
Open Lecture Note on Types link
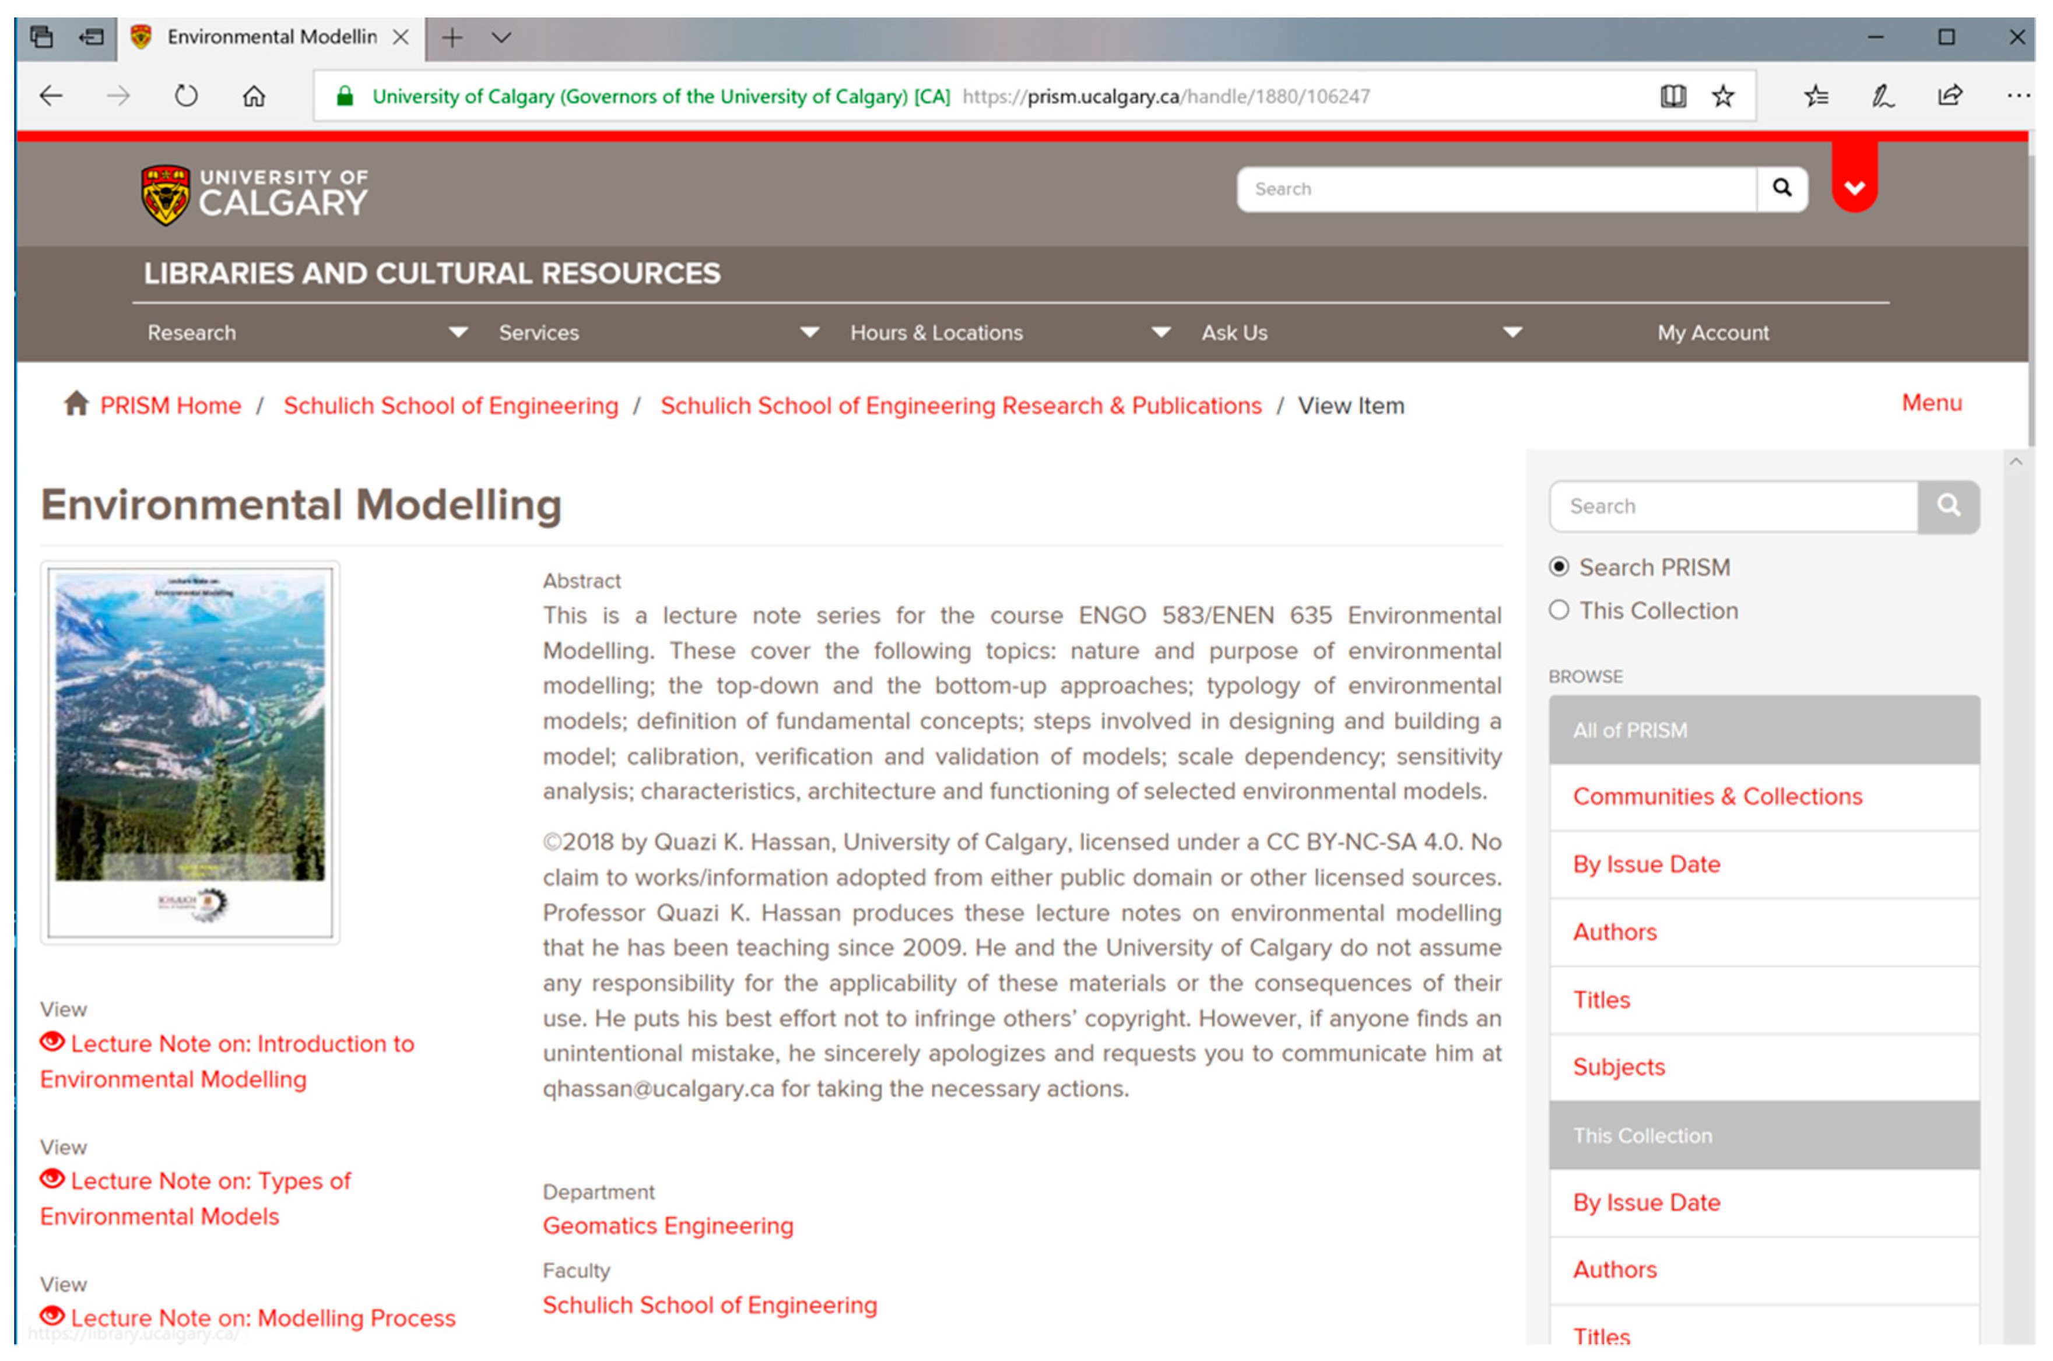pos(195,1198)
